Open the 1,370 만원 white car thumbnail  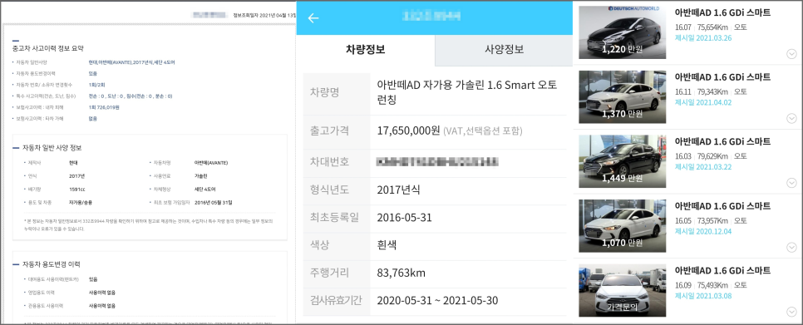click(x=623, y=96)
